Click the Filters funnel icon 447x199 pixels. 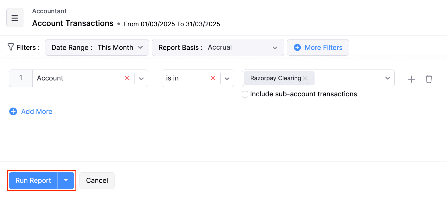(x=10, y=47)
